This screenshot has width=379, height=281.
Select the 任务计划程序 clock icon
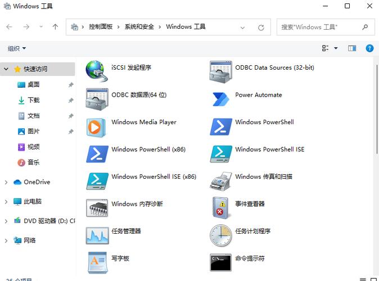[x=220, y=235]
